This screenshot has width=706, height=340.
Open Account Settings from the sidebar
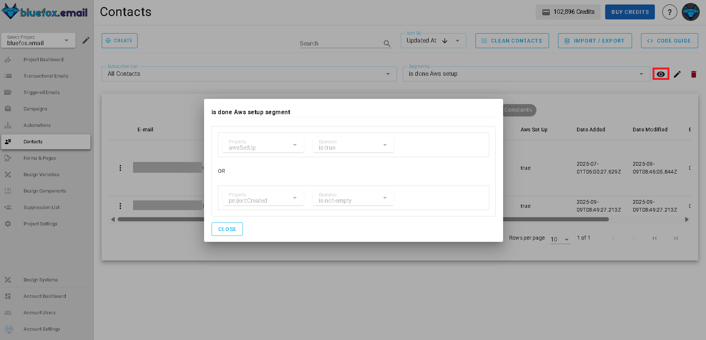pos(41,329)
